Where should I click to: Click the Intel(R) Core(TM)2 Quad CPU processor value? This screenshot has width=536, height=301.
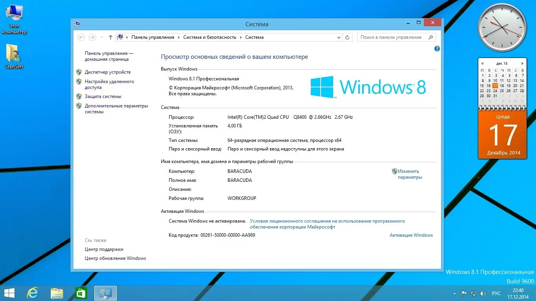(x=290, y=117)
